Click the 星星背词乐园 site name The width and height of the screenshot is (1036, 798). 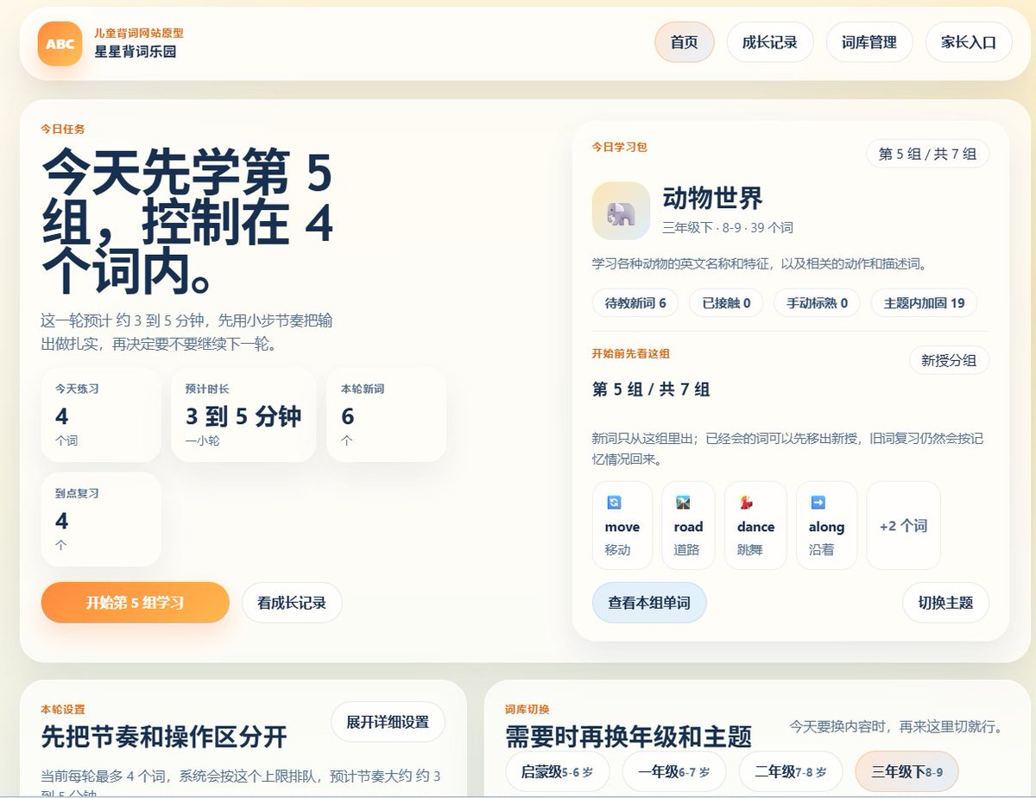136,52
